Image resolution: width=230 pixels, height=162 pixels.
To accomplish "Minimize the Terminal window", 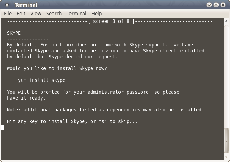I will click(209, 5).
